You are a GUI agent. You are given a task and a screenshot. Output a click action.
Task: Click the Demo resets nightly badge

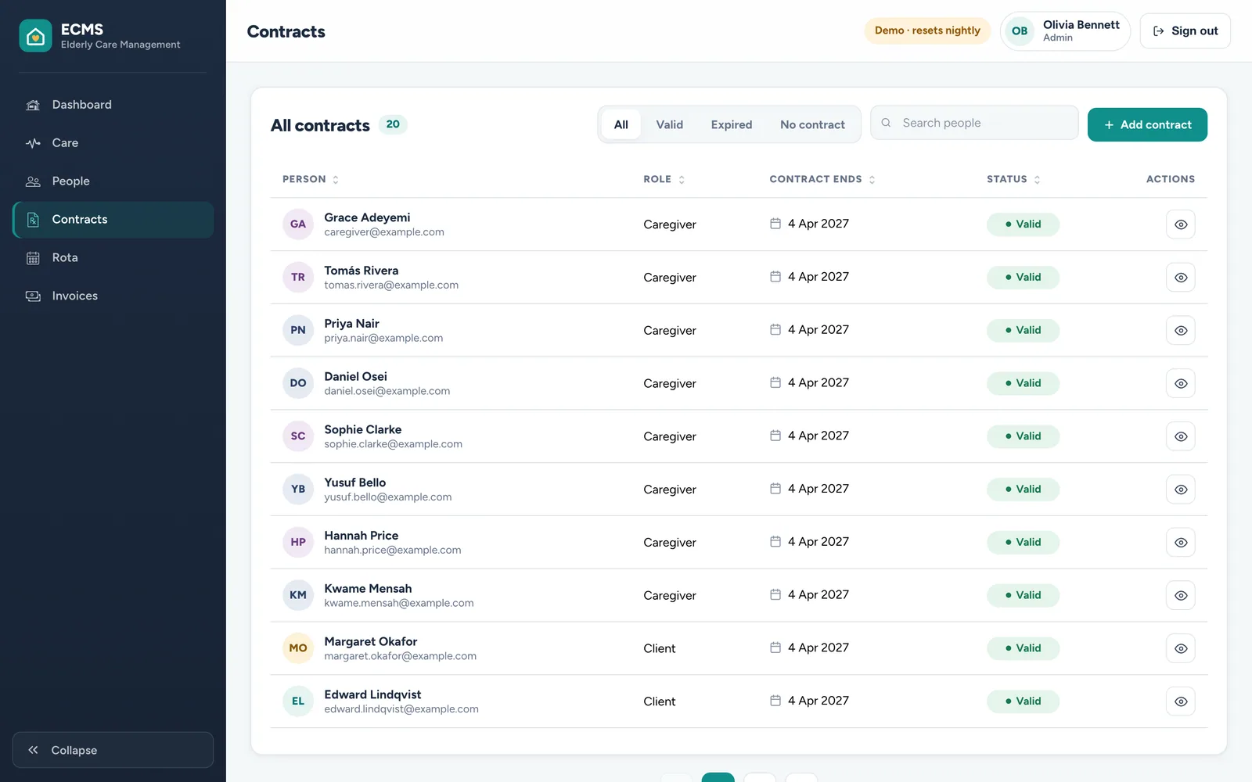[x=927, y=30]
